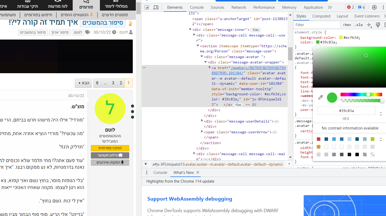Open the Computed styles tab
Screen dimensions: 386x216
pos(321,16)
